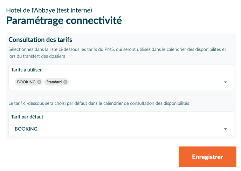Click the default rate calendar explanation text
Screen dimensions: 241x171
tap(98, 103)
